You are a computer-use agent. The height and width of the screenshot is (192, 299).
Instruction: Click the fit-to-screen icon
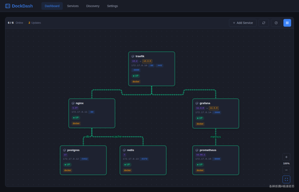click(287, 180)
